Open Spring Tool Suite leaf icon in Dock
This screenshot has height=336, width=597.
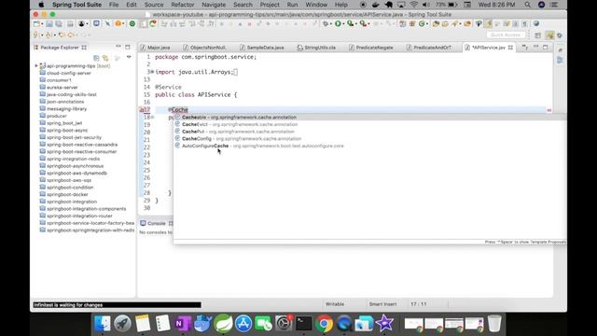pyautogui.click(x=223, y=324)
